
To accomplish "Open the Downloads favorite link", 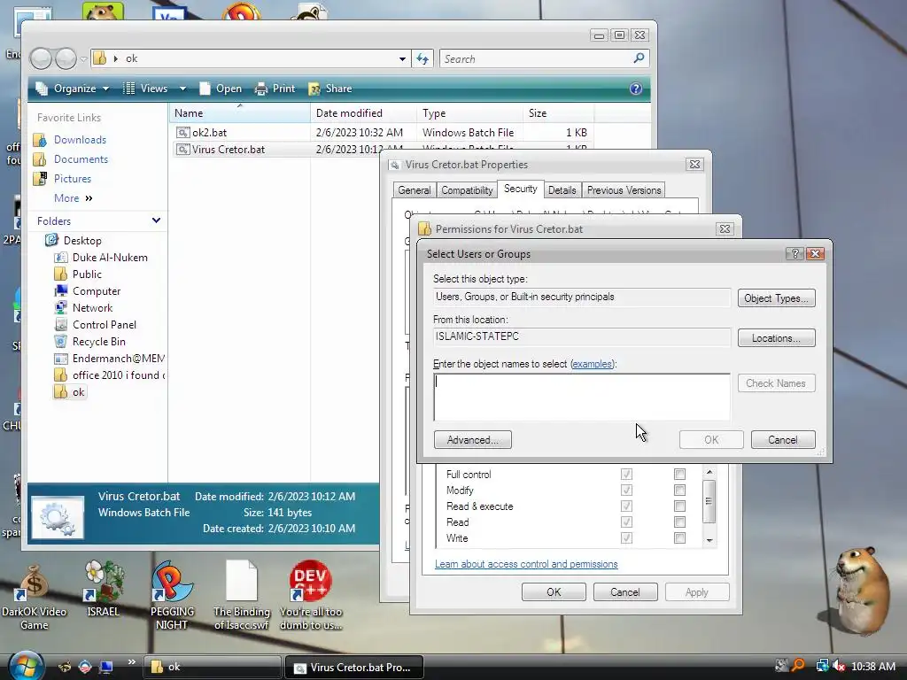I will click(80, 139).
